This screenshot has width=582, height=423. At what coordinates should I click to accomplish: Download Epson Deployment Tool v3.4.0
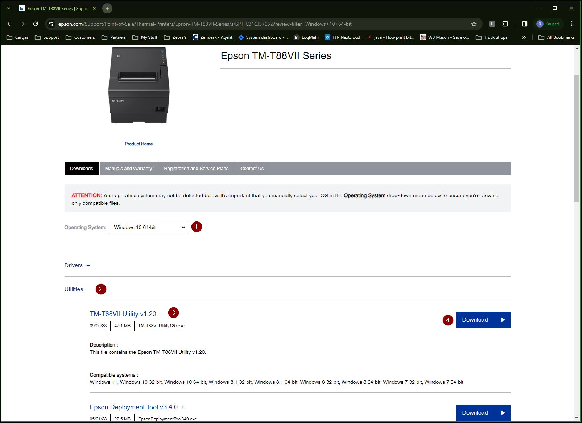click(x=483, y=413)
